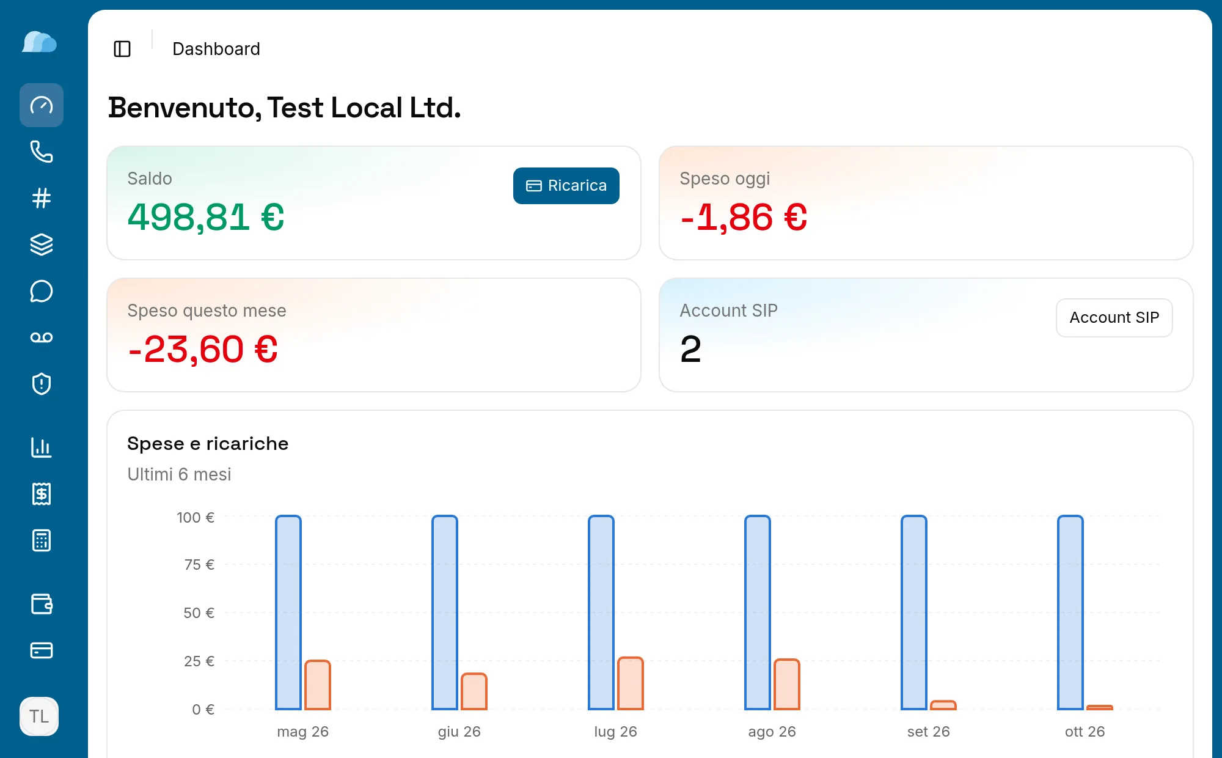
Task: Open the wallet sidebar icon
Action: (42, 604)
